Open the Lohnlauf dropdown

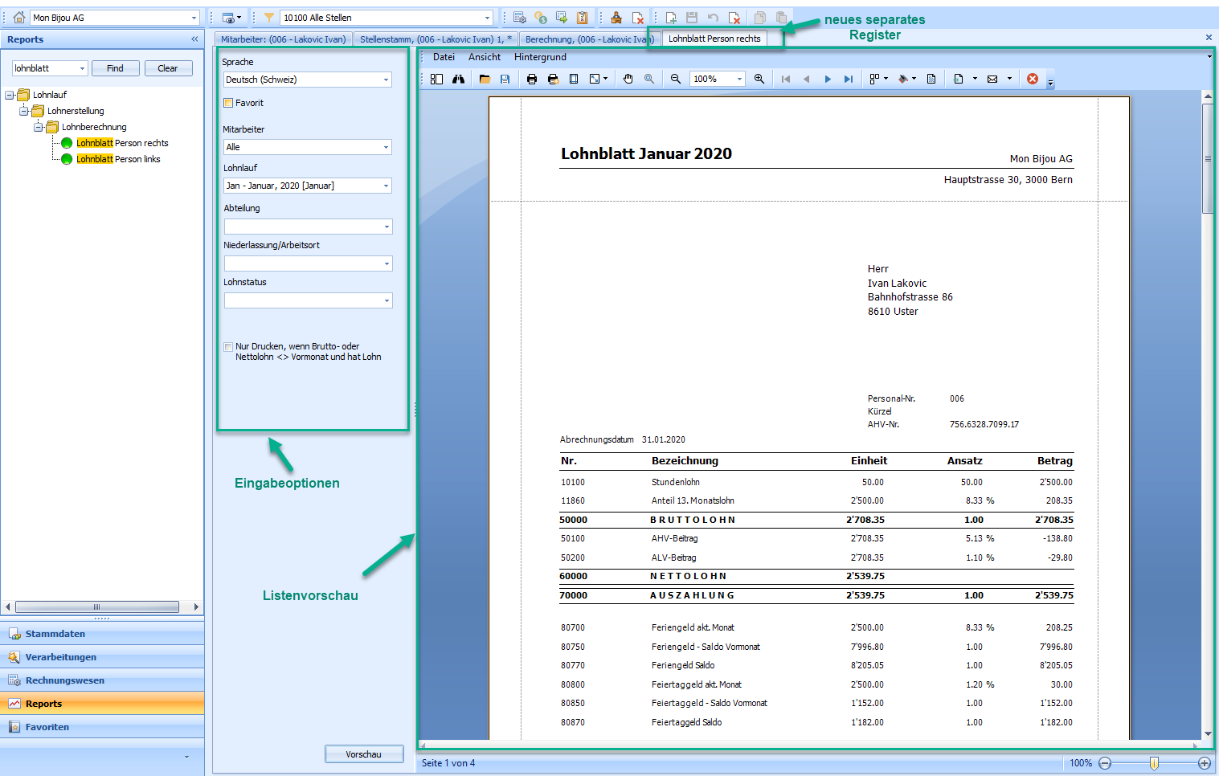point(386,186)
